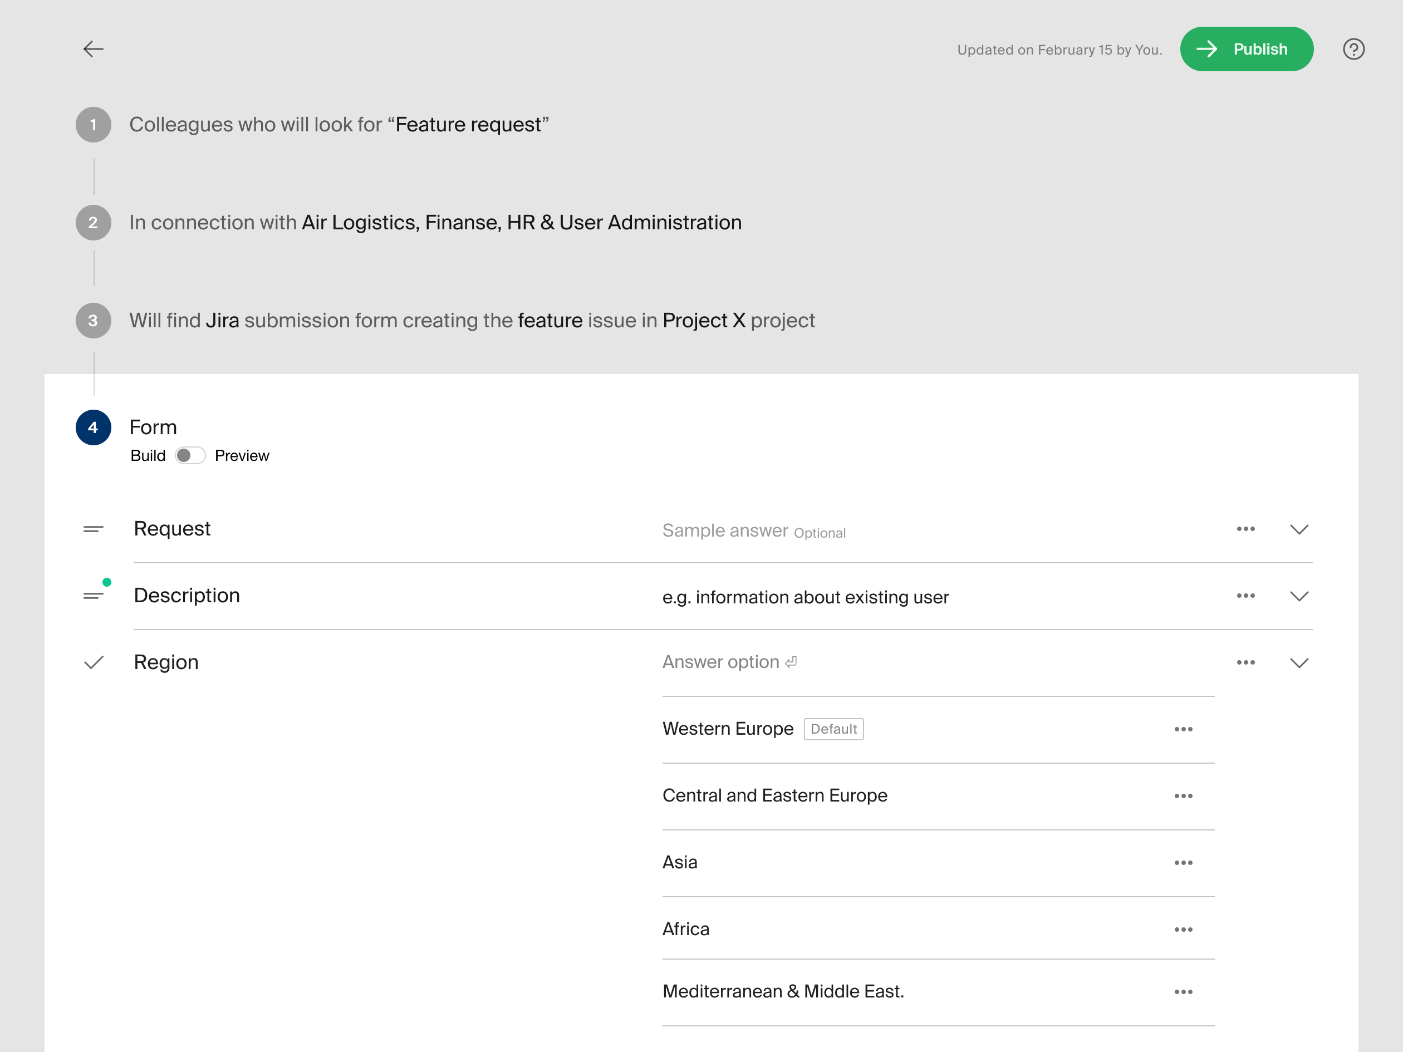
Task: Expand the Description field chevron
Action: tap(1299, 596)
